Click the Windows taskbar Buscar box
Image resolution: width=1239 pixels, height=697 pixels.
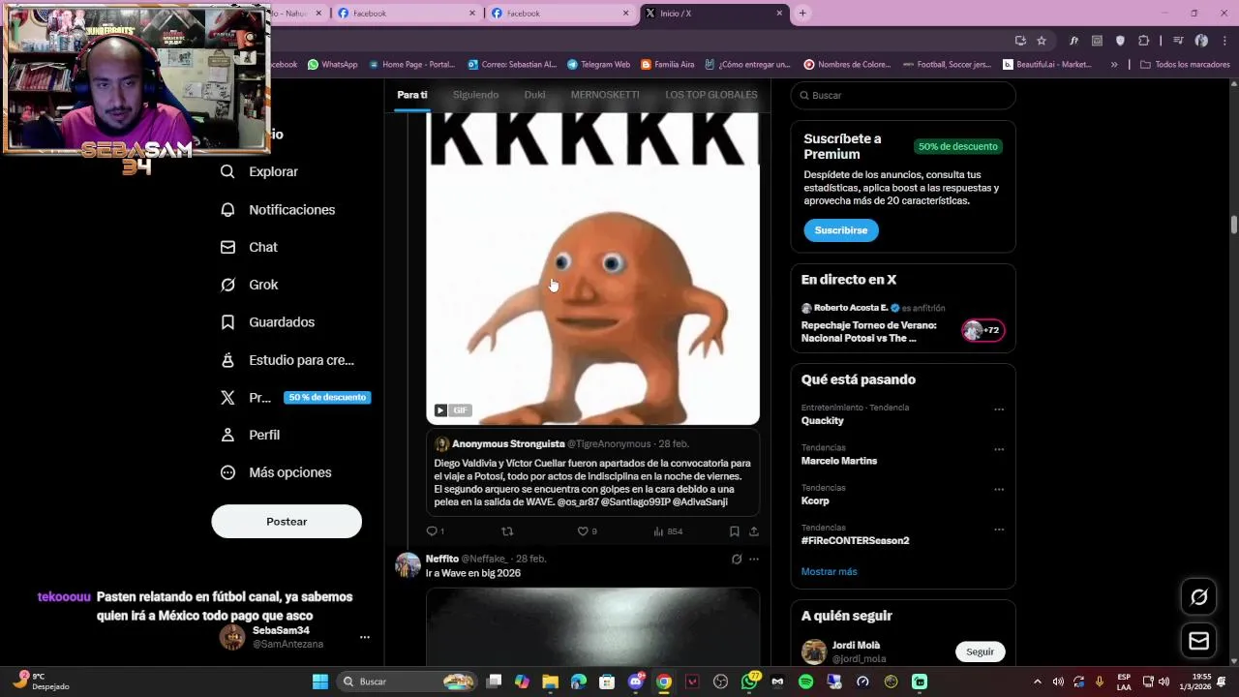tap(407, 682)
